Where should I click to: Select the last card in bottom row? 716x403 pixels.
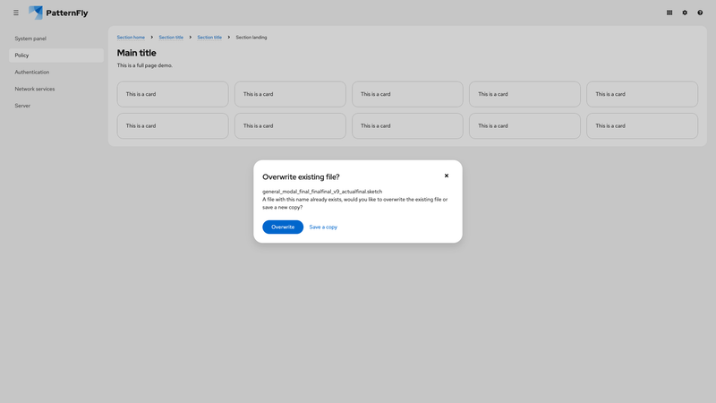point(642,126)
